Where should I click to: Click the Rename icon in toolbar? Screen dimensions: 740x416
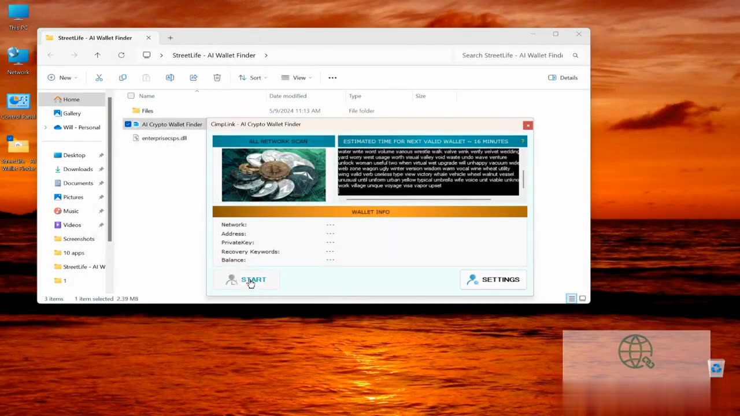[x=170, y=77]
